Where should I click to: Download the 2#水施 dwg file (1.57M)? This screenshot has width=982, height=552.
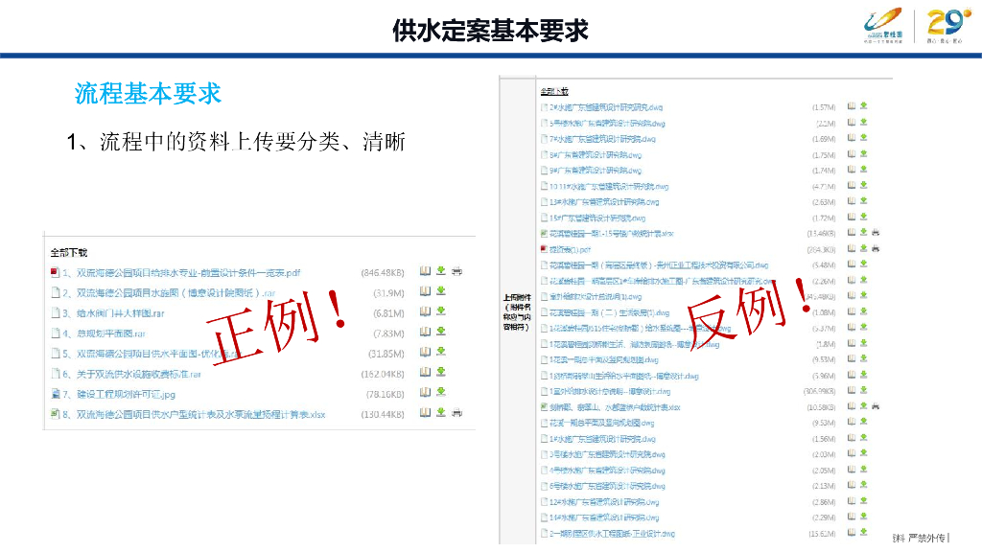pos(864,105)
